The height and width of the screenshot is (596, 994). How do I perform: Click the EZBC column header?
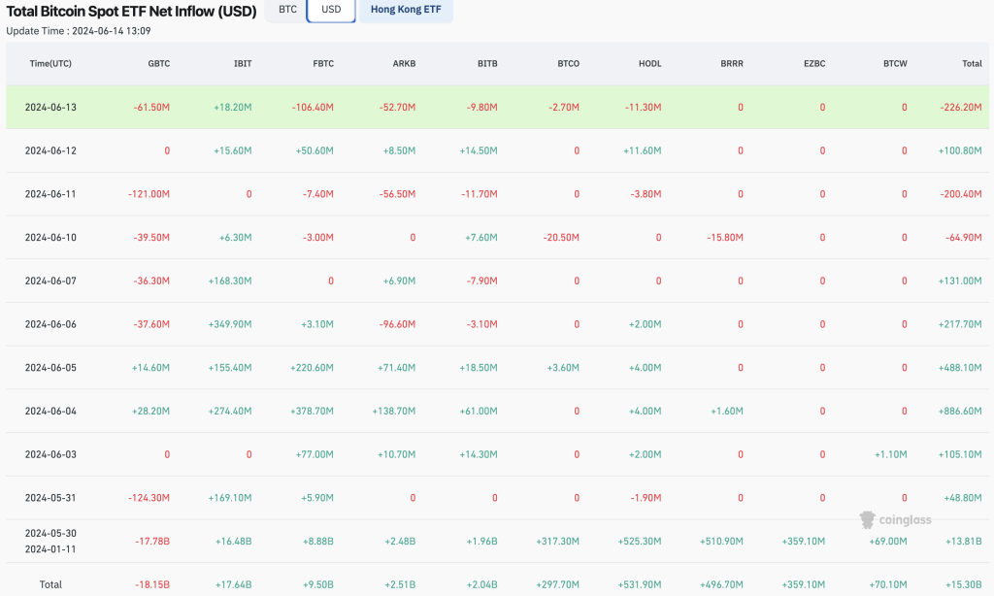pos(813,63)
